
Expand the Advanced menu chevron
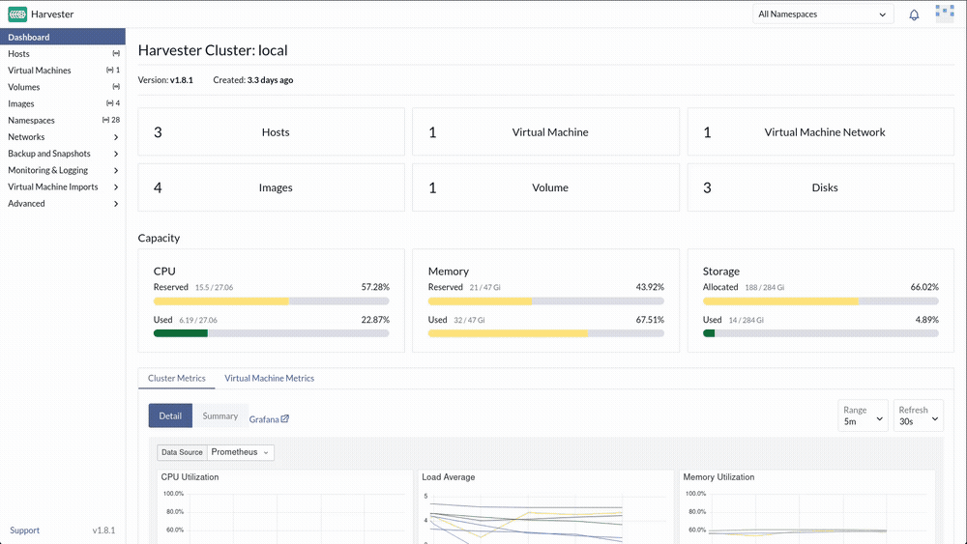[x=116, y=204]
